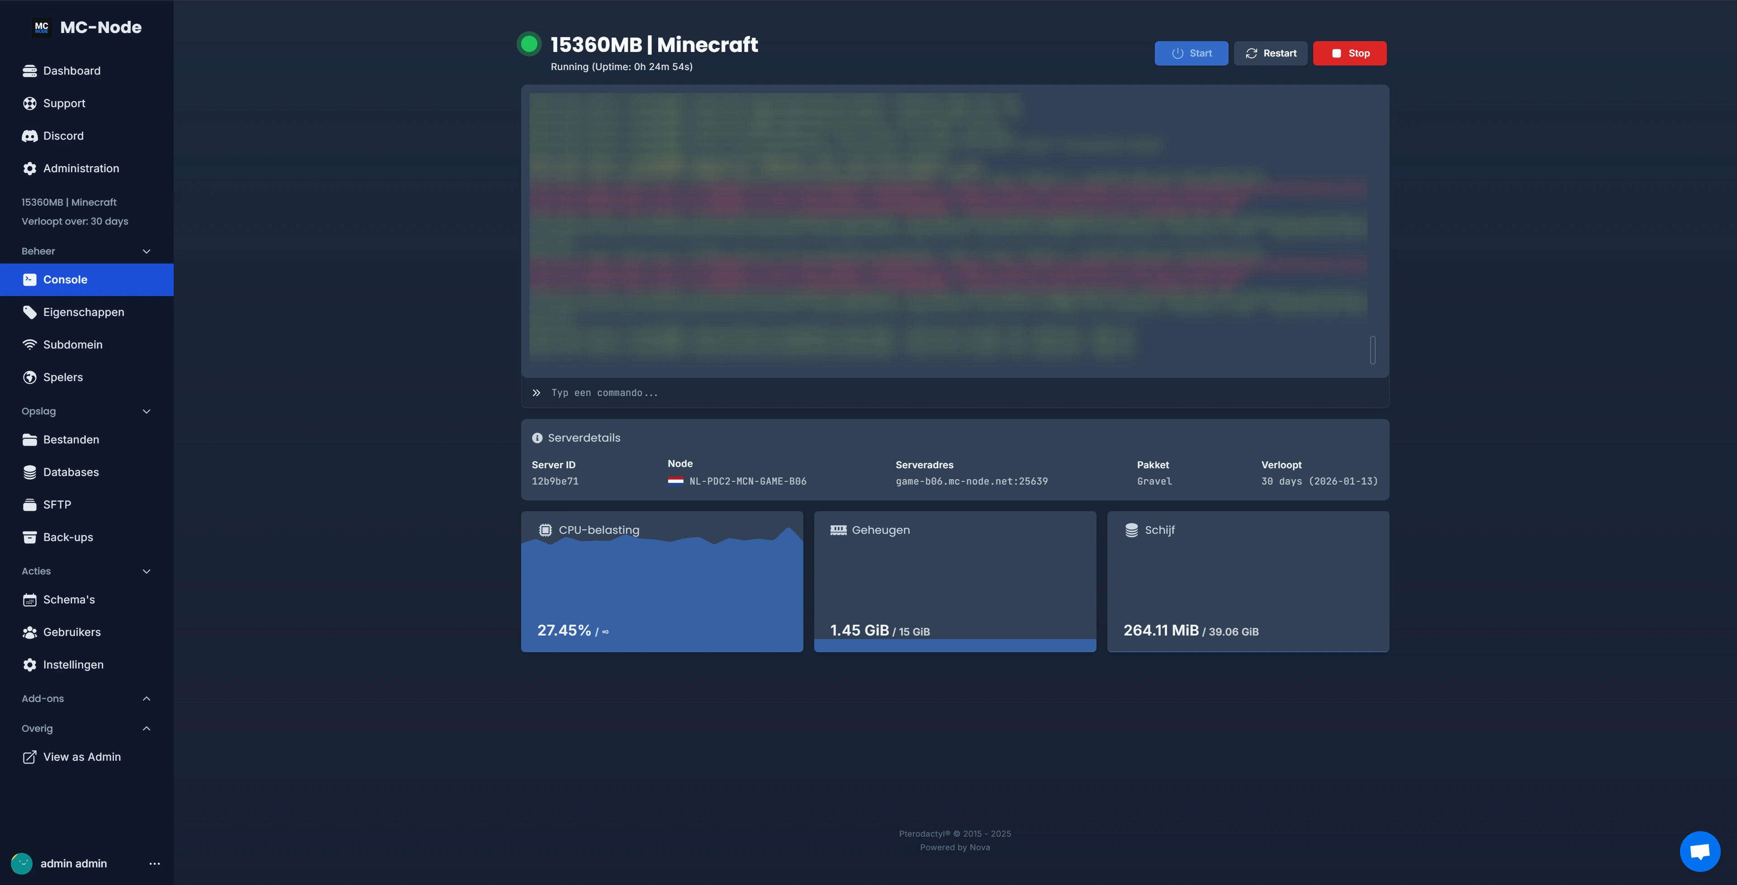1737x885 pixels.
Task: Open the Bestanden file manager
Action: tap(71, 439)
